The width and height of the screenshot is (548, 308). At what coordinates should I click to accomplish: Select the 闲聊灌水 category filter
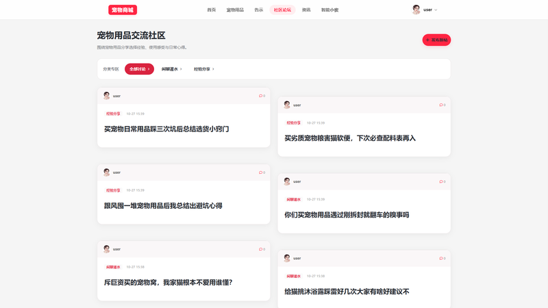(x=172, y=69)
